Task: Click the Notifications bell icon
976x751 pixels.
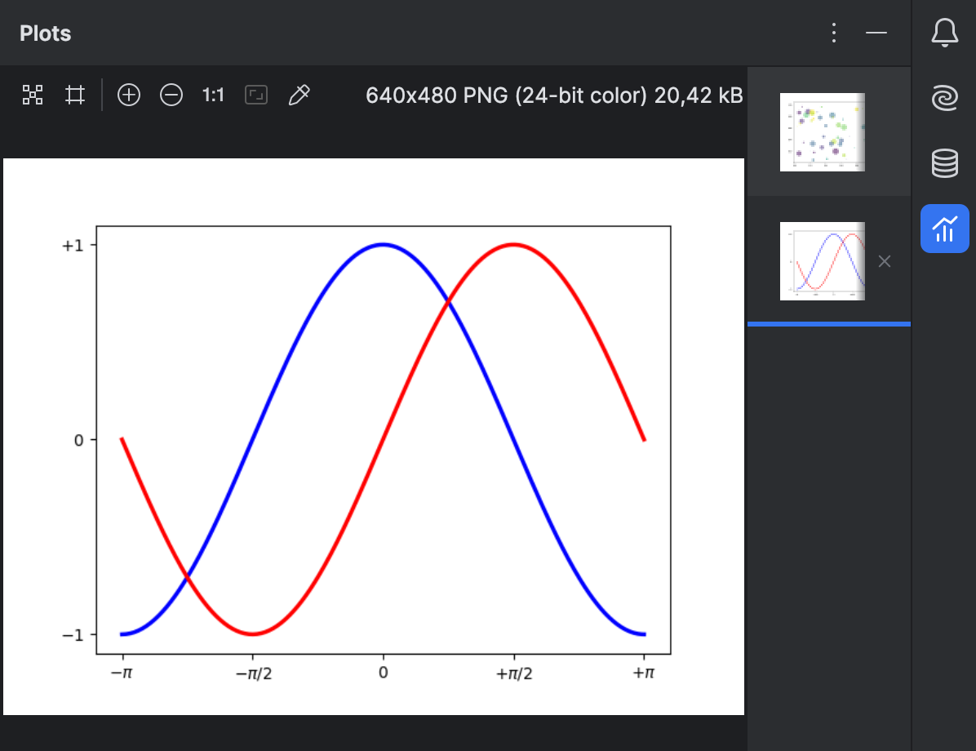Action: [944, 33]
